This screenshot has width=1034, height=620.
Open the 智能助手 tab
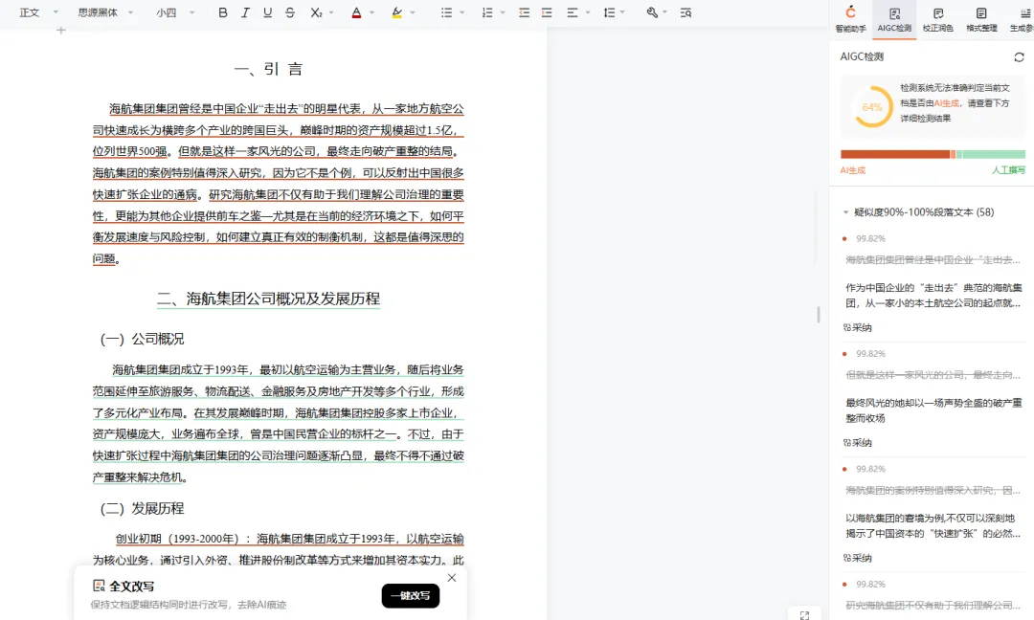(851, 19)
